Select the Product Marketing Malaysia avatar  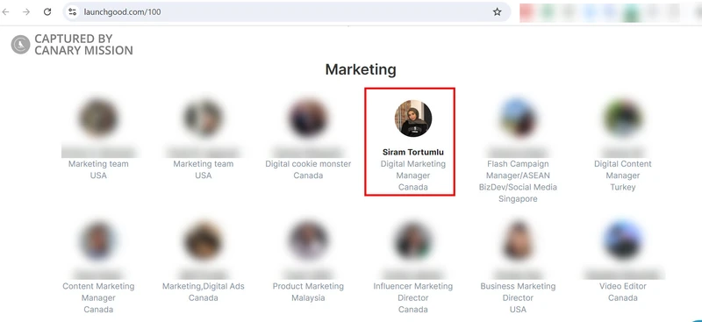click(308, 240)
